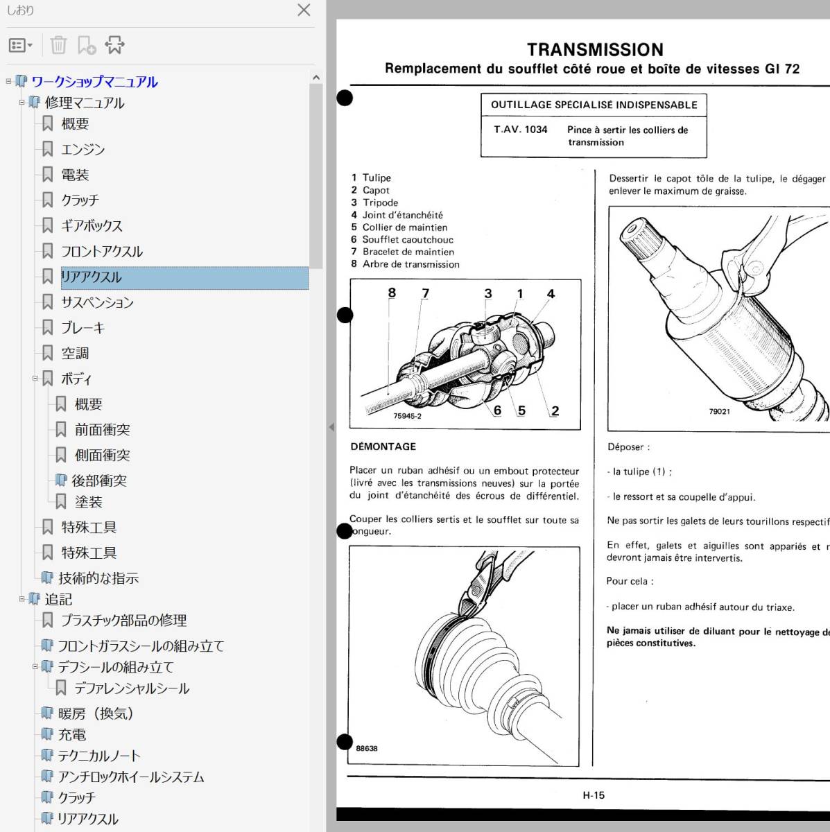The height and width of the screenshot is (832, 830).
Task: Open the ギアボックス bookmark
Action: [x=92, y=226]
